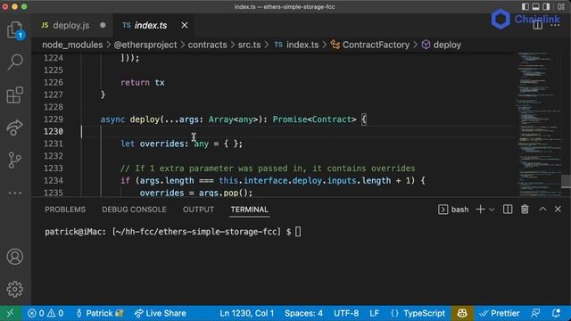The height and width of the screenshot is (321, 571).
Task: Open the Explorer view in activity bar
Action: tap(15, 29)
